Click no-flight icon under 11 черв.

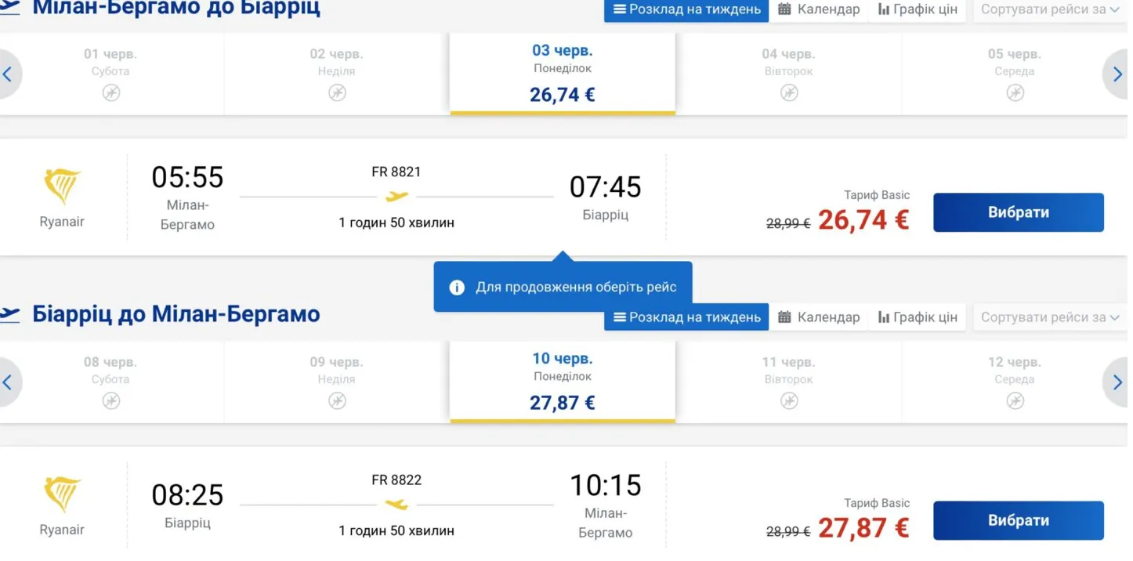tap(789, 401)
